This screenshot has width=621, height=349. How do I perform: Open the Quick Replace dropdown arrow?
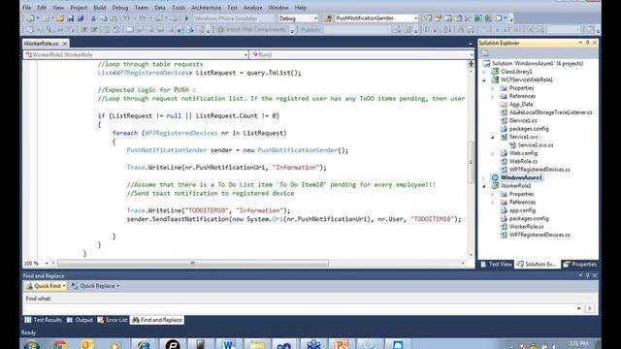point(118,286)
